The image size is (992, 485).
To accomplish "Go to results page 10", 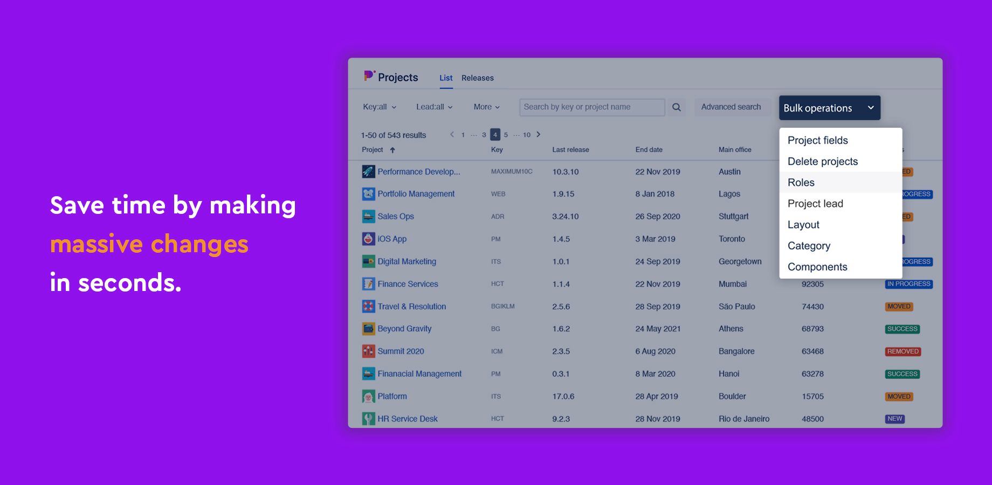I will click(x=527, y=135).
